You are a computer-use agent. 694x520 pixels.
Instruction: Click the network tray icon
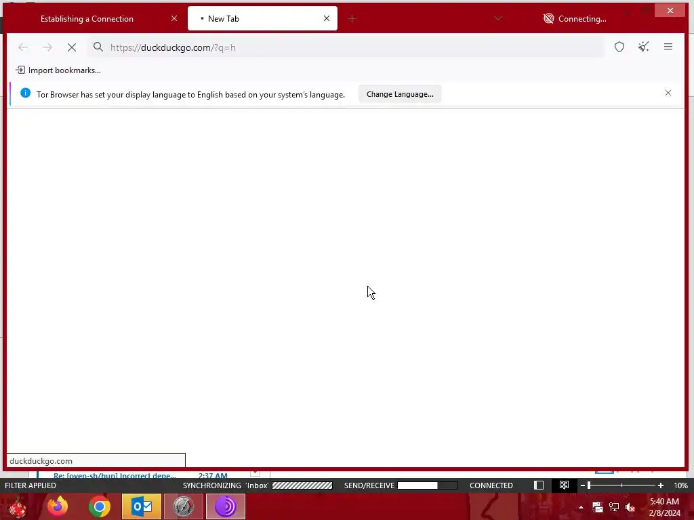[x=614, y=507]
